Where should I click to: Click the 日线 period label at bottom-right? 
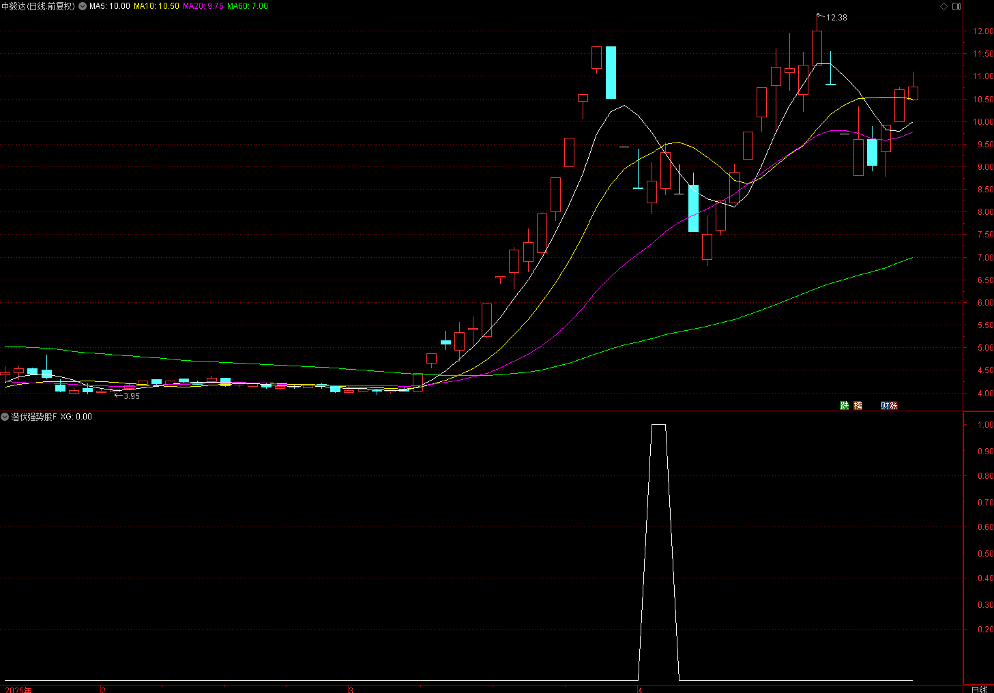point(979,689)
